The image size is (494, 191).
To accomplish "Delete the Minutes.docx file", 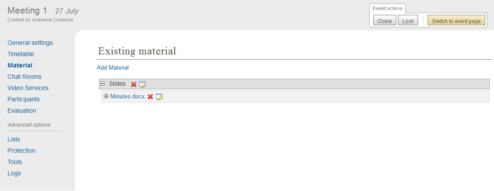I will (150, 97).
